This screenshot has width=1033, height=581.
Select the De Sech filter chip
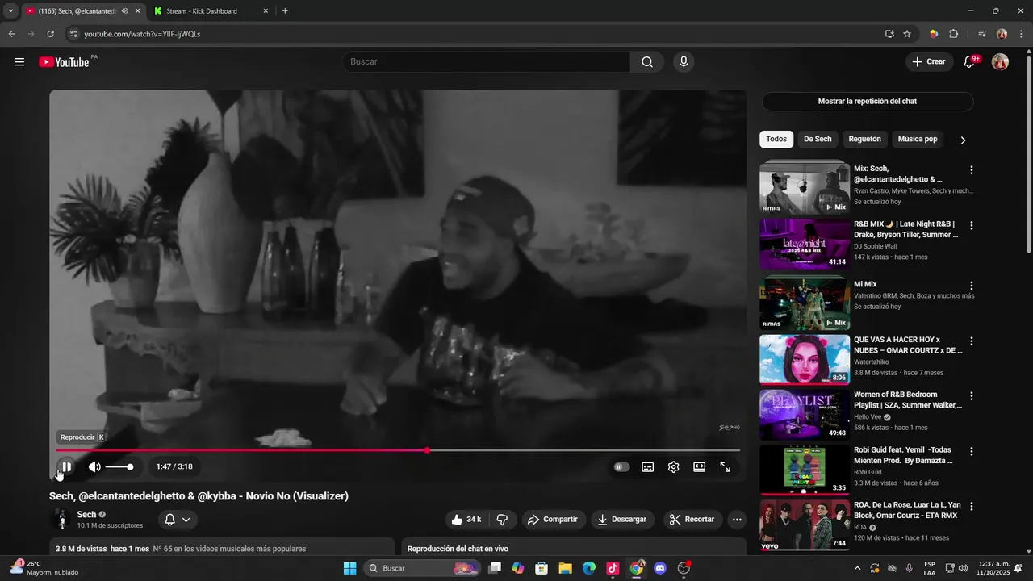[x=818, y=140]
